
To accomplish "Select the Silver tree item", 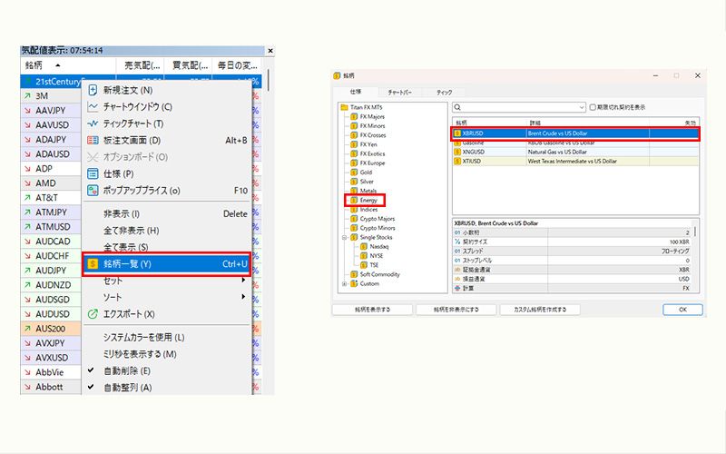I will pos(367,182).
